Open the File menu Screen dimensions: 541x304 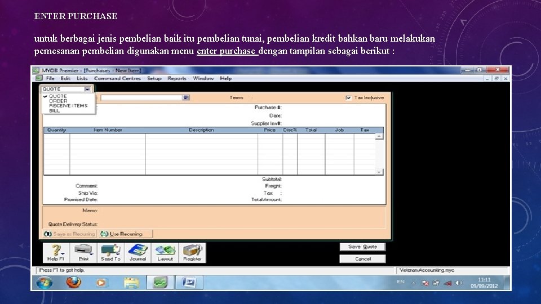coord(50,79)
